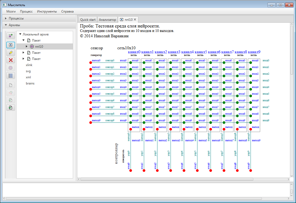The height and width of the screenshot is (203, 296).
Task: Click the bottom document import button
Action: click(x=10, y=108)
